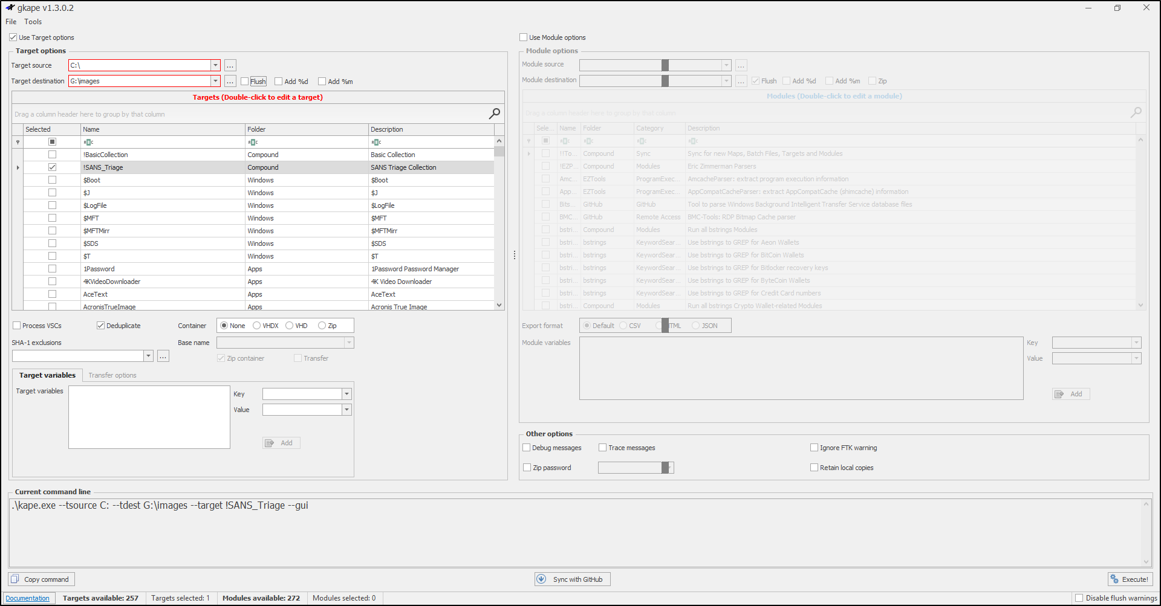Uncheck the !SANS_Triage target row
Screen dimensions: 1161x606
point(52,167)
